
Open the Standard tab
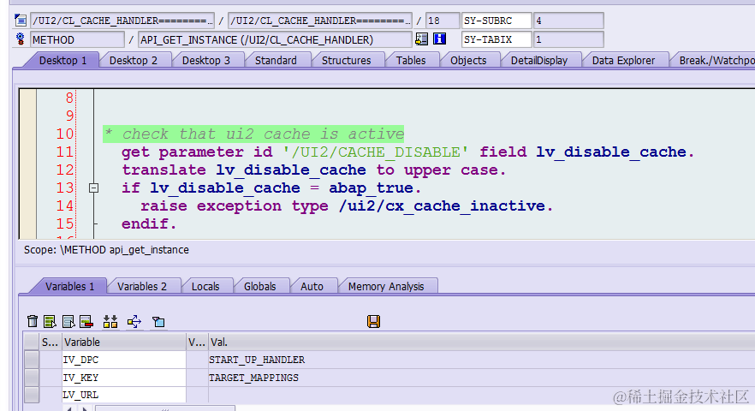click(x=276, y=60)
